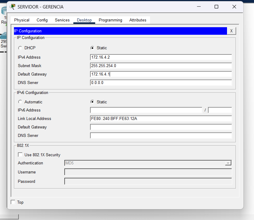Click the IPv4 Address field
This screenshot has width=254, height=220.
[161, 57]
